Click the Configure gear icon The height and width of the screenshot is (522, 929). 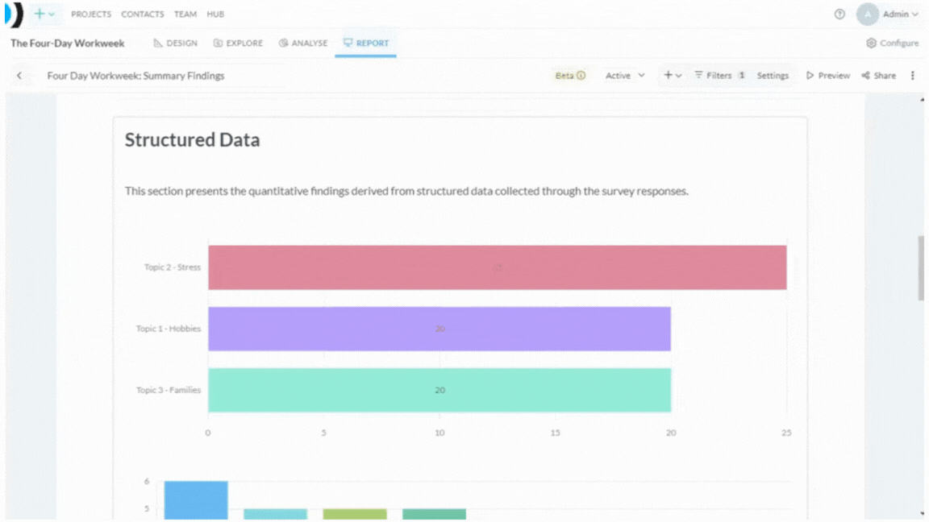point(871,43)
